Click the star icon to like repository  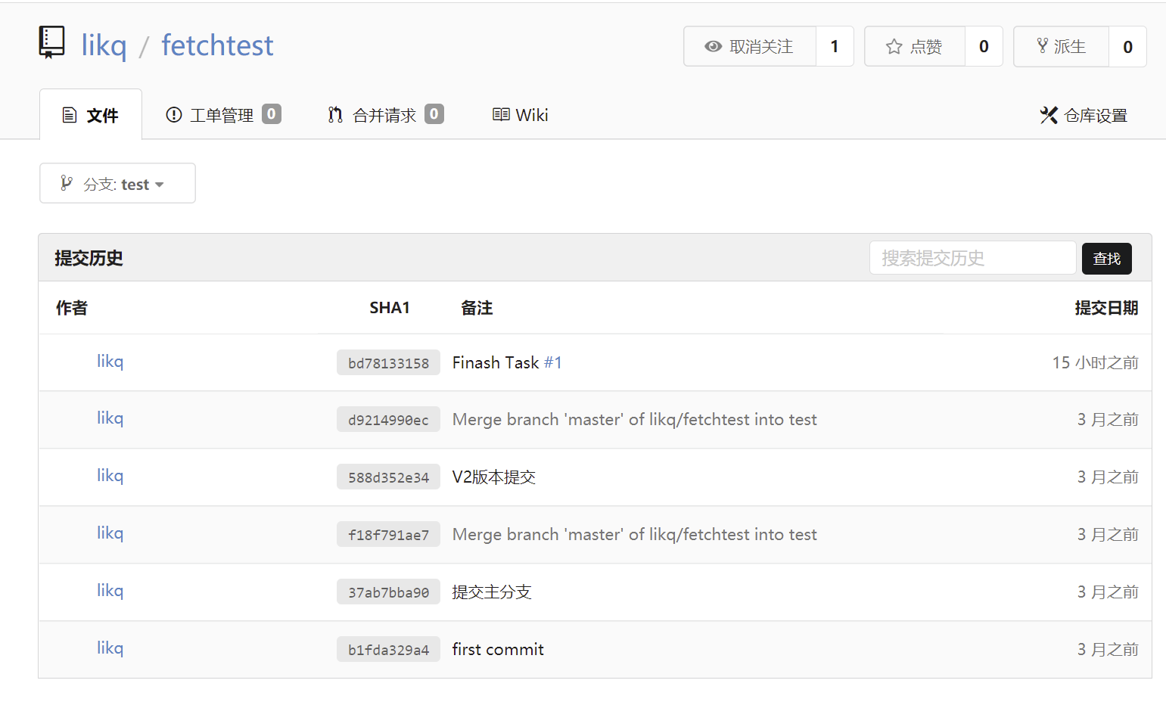click(894, 47)
